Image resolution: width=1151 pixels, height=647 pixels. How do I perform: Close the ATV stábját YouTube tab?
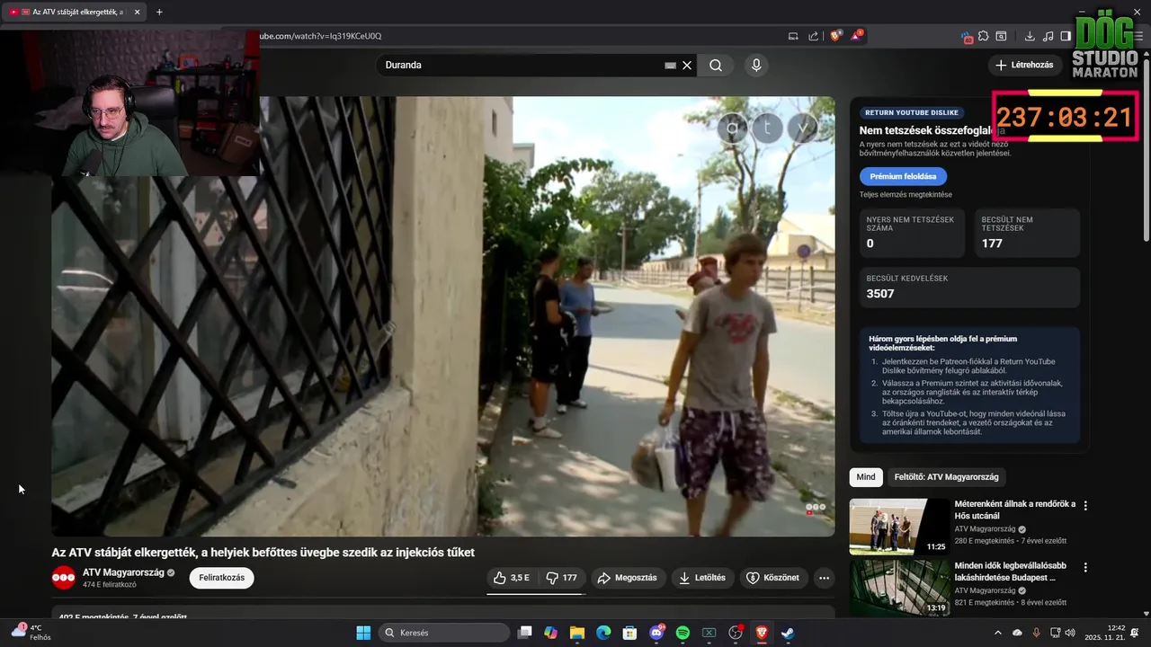(x=137, y=12)
